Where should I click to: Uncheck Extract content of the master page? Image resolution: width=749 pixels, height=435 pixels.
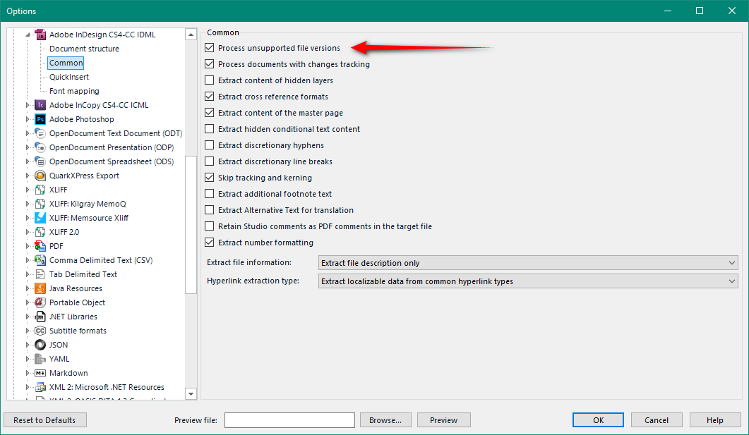tap(209, 113)
